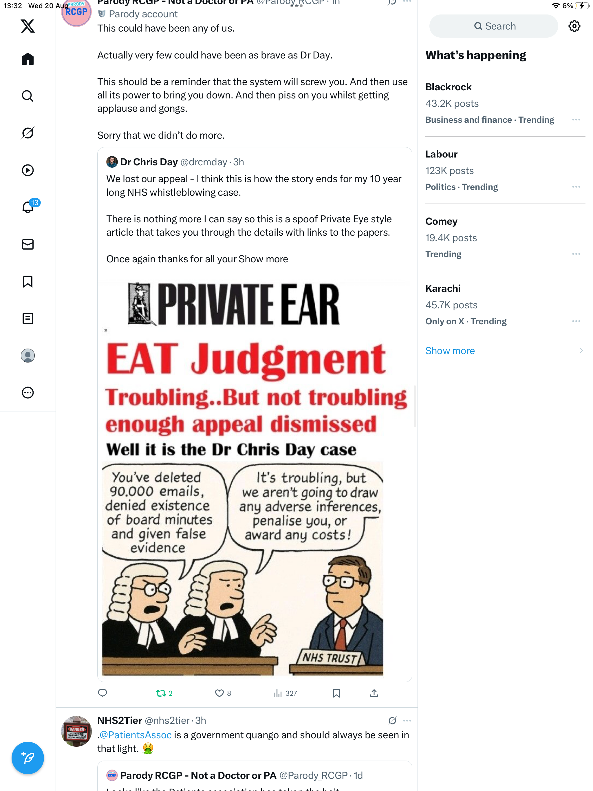Open options for Blackrock trend
The height and width of the screenshot is (791, 593).
click(x=576, y=120)
